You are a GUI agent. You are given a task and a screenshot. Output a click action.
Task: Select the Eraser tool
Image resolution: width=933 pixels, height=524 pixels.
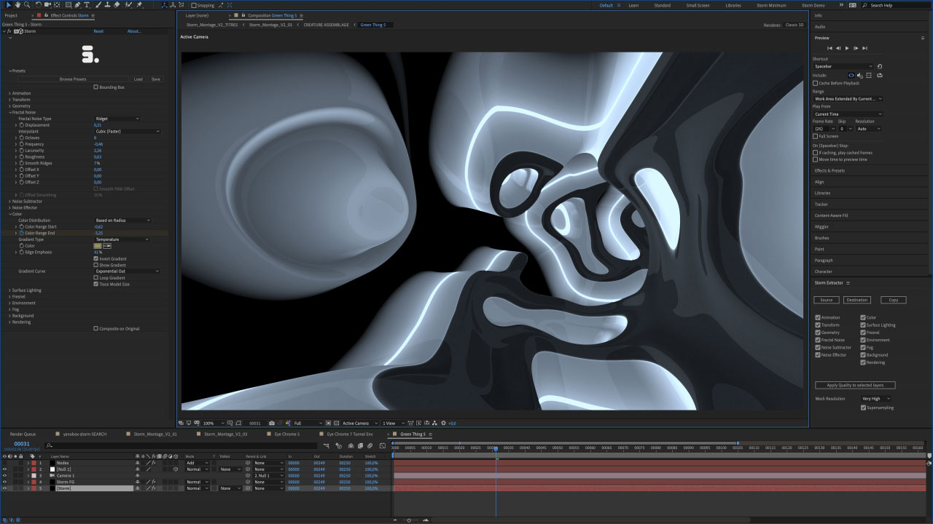click(117, 5)
